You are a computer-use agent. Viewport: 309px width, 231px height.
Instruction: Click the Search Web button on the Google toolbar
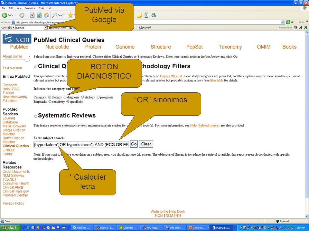(58, 28)
